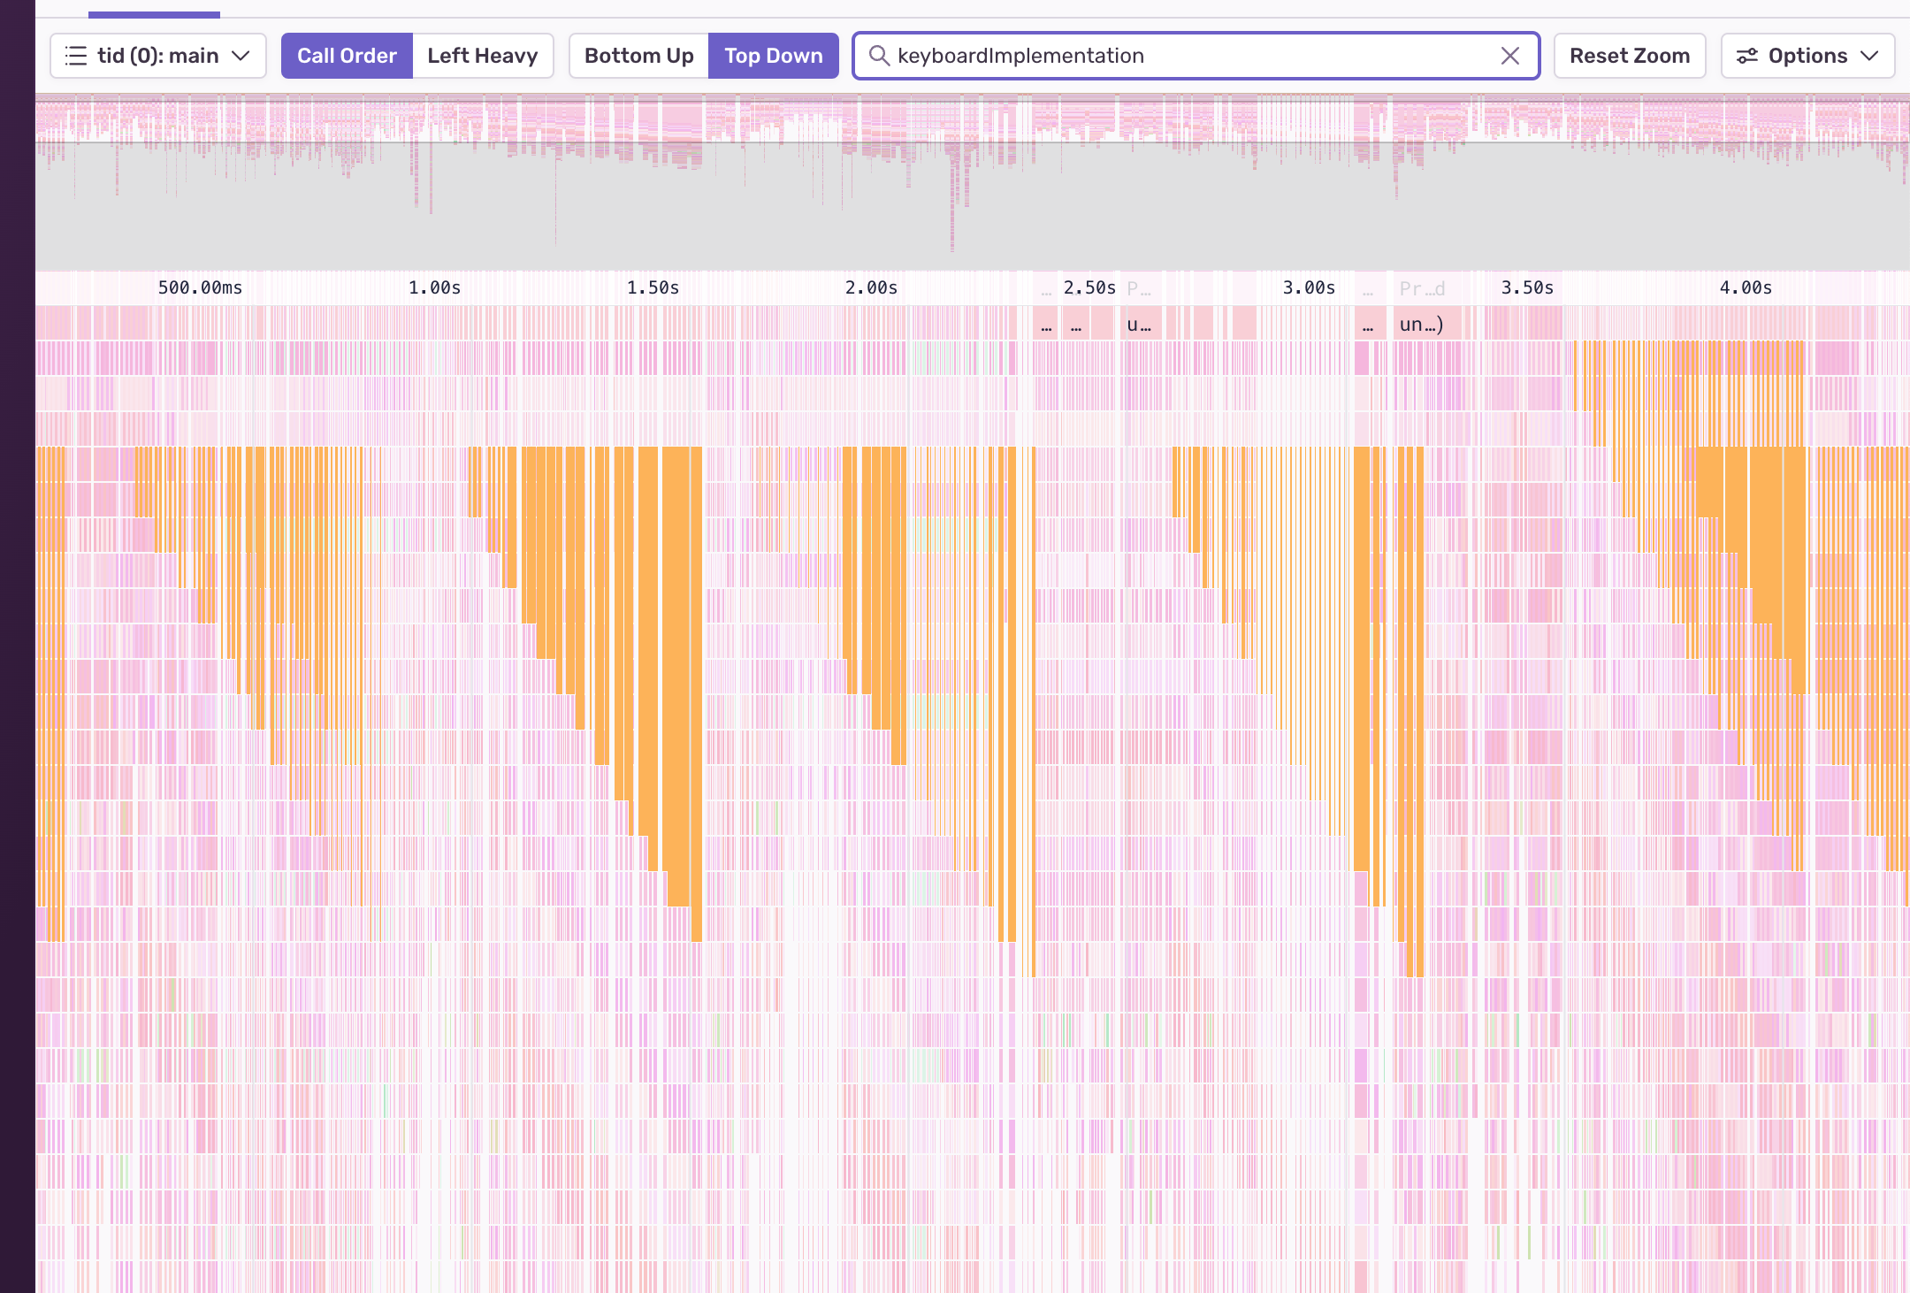Click the magnifier search icon
The image size is (1910, 1293).
click(879, 56)
